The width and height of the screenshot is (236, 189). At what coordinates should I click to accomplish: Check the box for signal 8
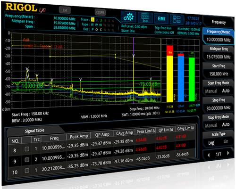tap(27, 149)
